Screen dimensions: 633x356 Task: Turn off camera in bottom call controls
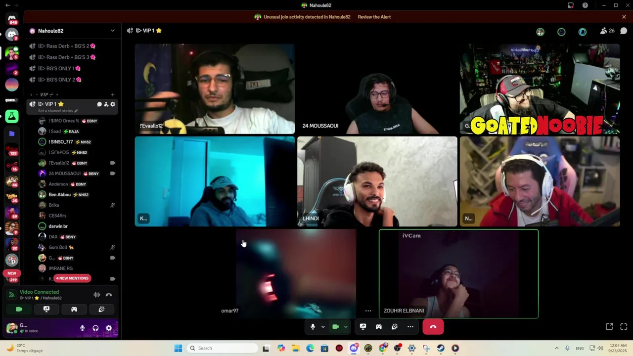[x=335, y=327]
